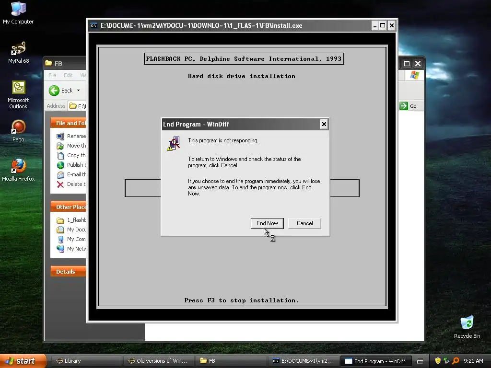
Task: Click the 9:21 AM clock
Action: (473, 361)
